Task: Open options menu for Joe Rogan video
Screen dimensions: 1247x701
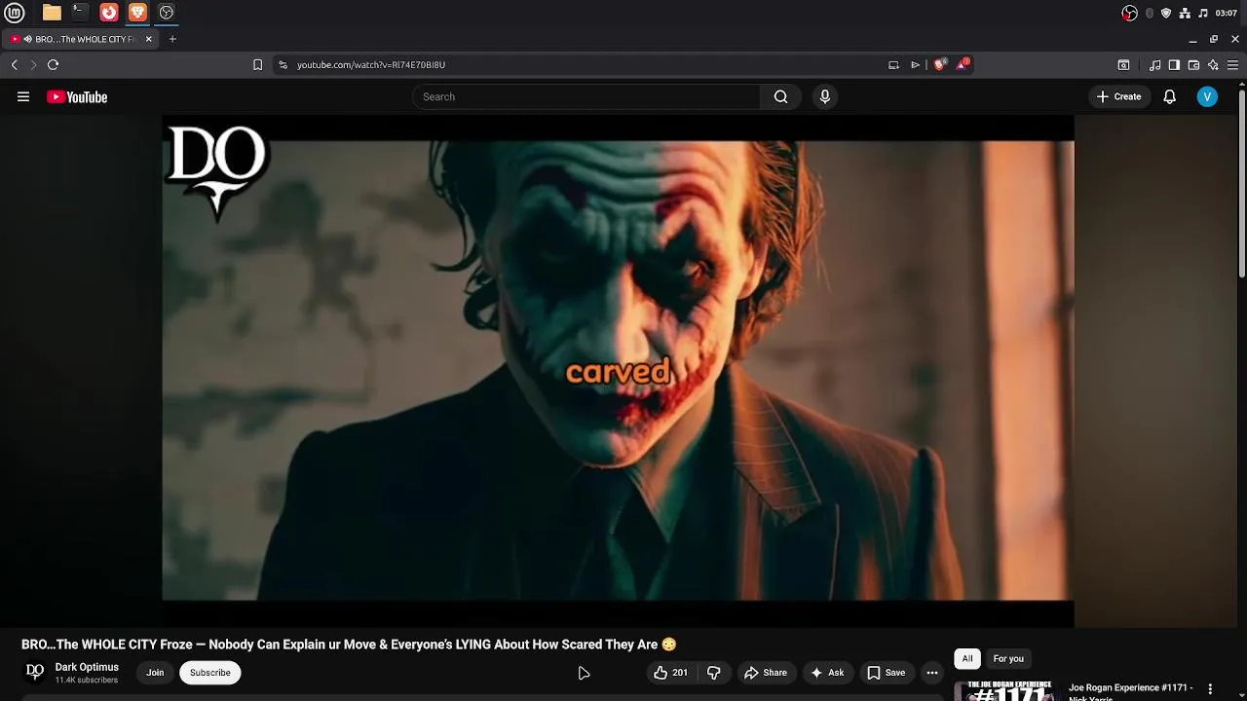Action: click(1210, 689)
